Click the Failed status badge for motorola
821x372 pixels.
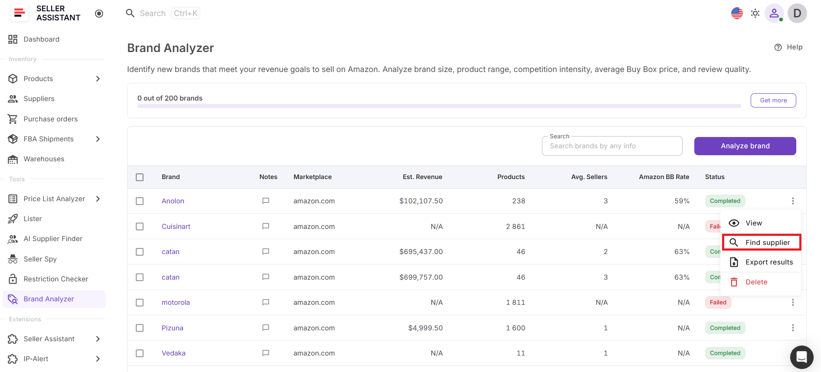click(718, 302)
